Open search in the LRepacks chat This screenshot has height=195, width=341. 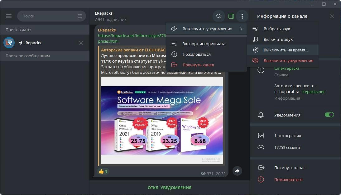219,16
